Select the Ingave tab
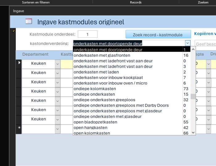The height and width of the screenshot is (166, 216). pyautogui.click(x=19, y=11)
